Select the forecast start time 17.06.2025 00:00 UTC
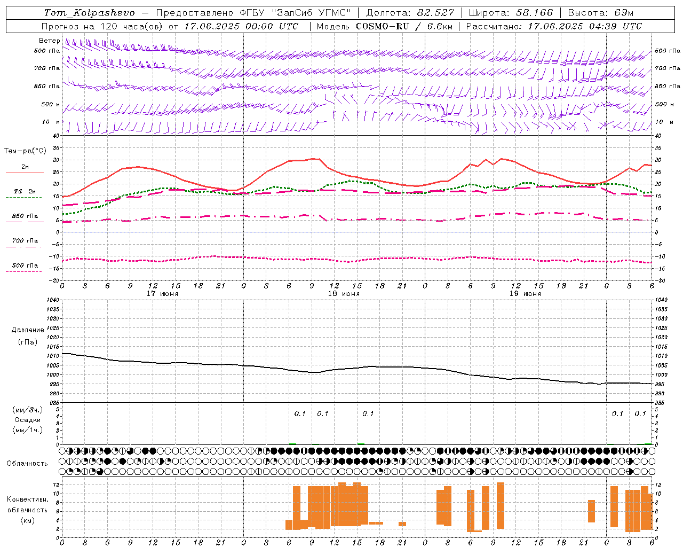The width and height of the screenshot is (683, 547). (241, 26)
